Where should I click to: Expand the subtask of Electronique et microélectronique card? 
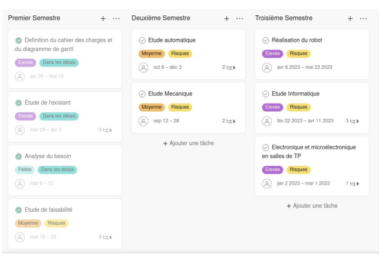click(x=353, y=184)
